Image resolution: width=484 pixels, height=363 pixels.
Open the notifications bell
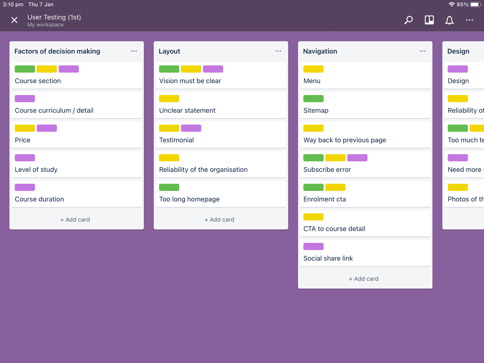(x=449, y=20)
